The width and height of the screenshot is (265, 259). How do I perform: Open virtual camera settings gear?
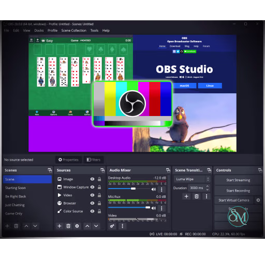pyautogui.click(x=258, y=200)
